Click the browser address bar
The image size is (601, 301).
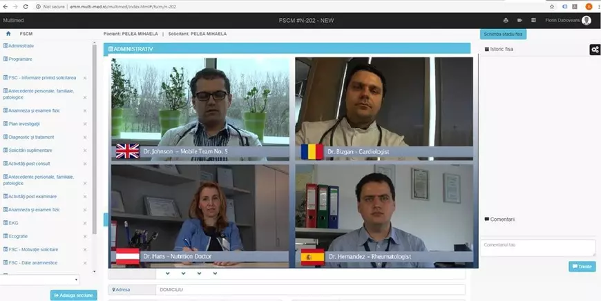pyautogui.click(x=292, y=6)
